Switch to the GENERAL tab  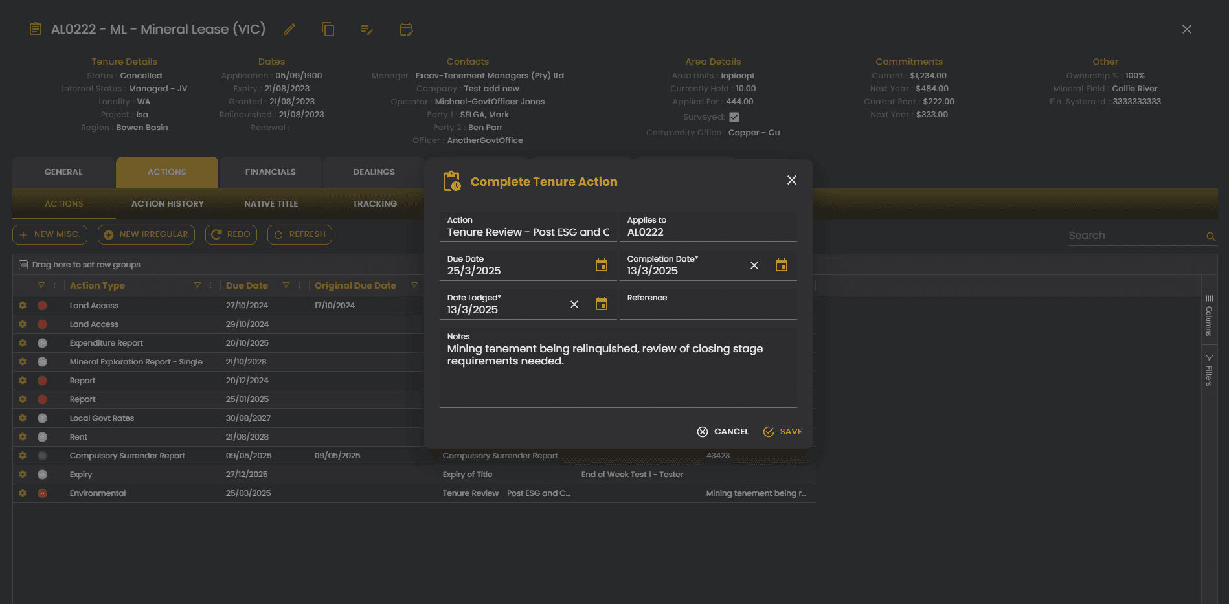63,172
